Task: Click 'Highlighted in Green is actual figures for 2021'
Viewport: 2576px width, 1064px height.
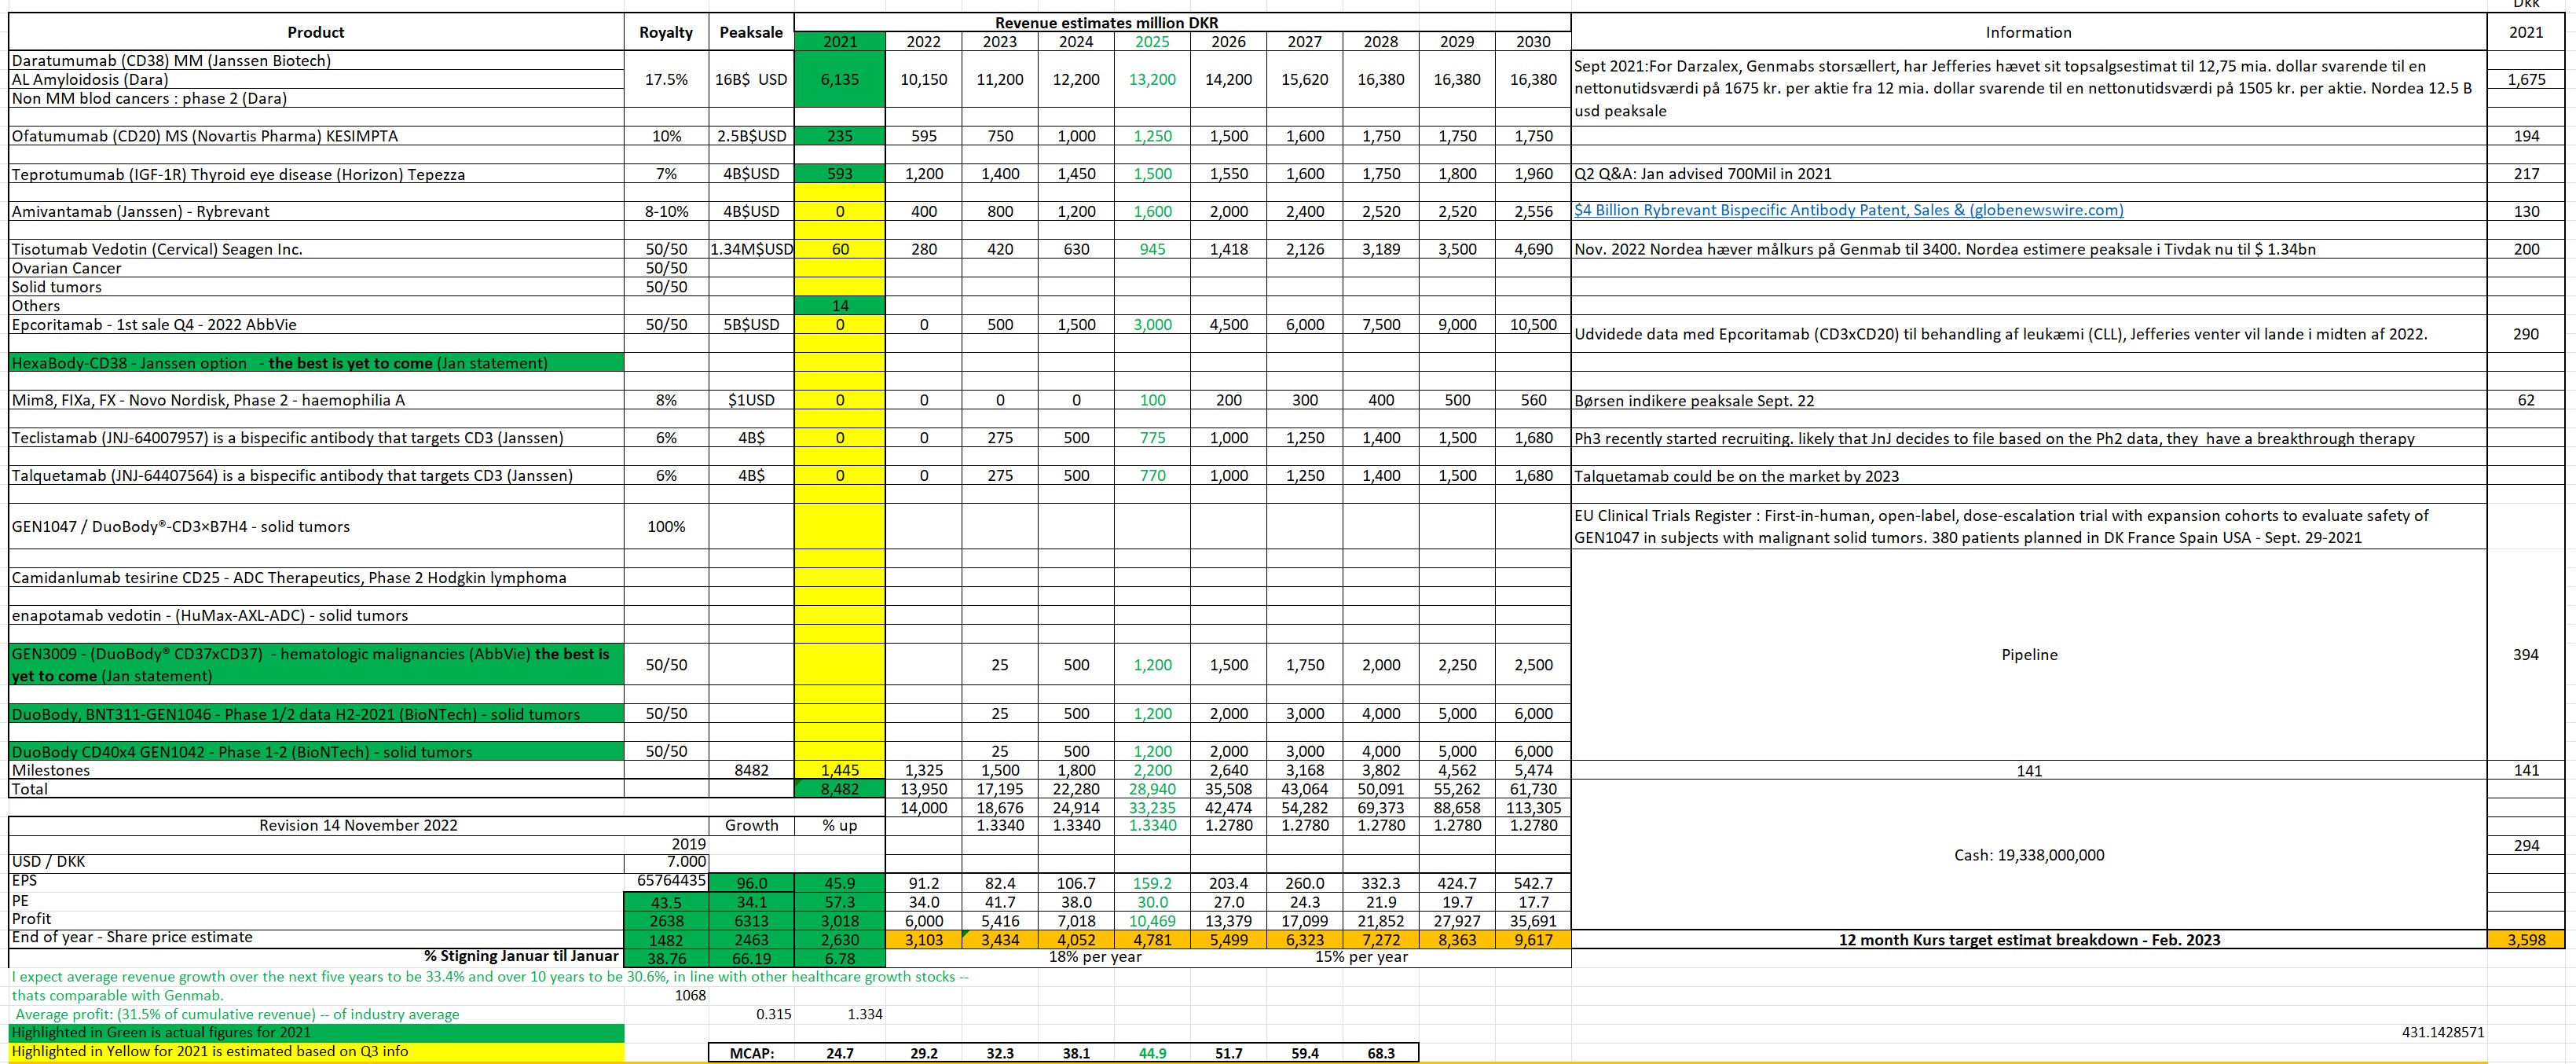Action: 316,1033
